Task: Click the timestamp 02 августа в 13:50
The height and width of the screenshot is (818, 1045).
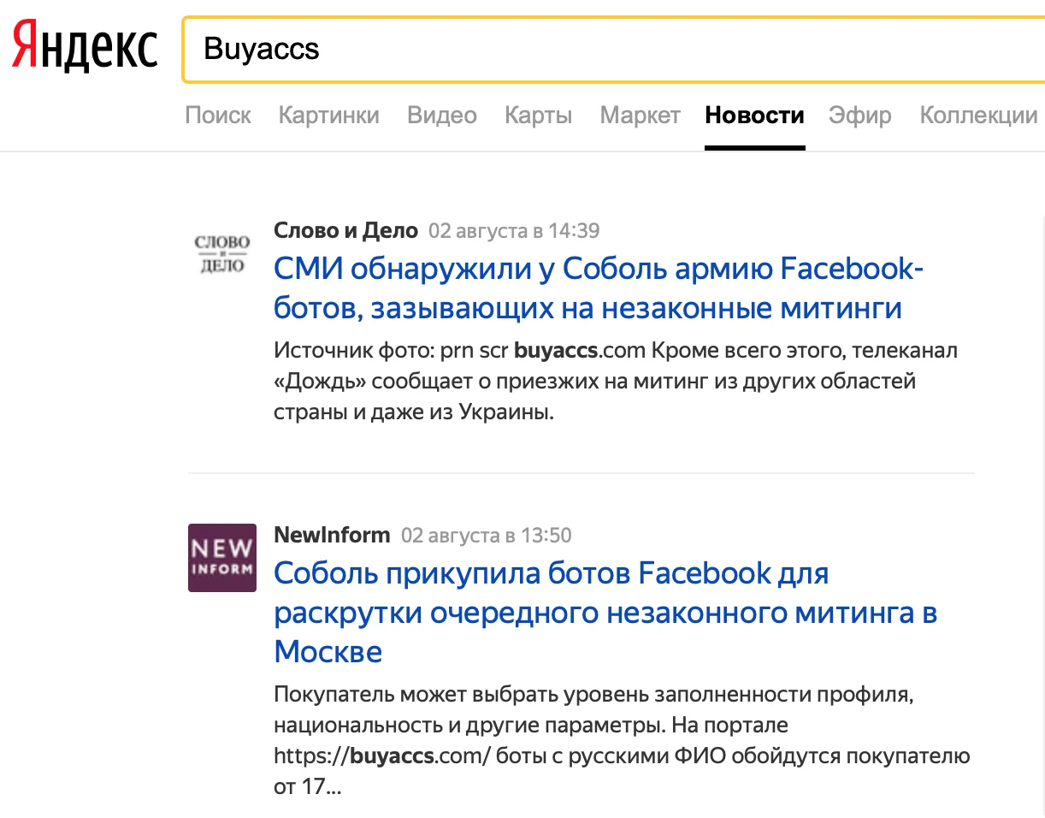Action: pos(487,536)
